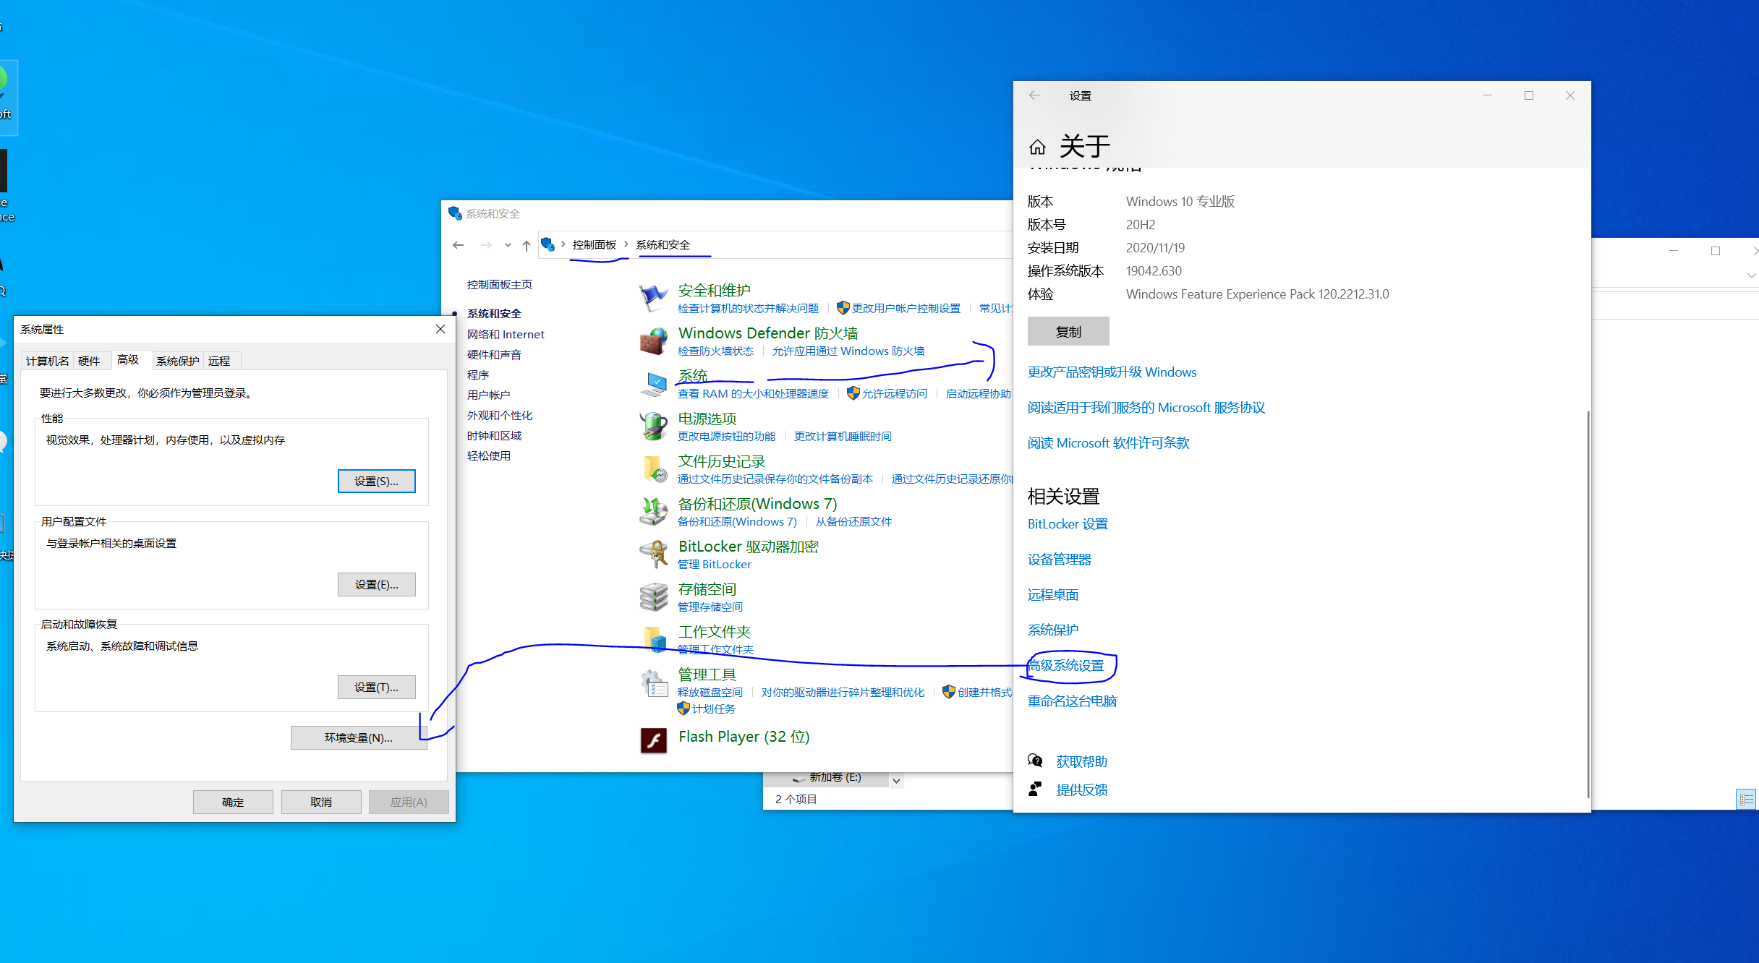Select 网络和 Internet in sidebar

(506, 334)
